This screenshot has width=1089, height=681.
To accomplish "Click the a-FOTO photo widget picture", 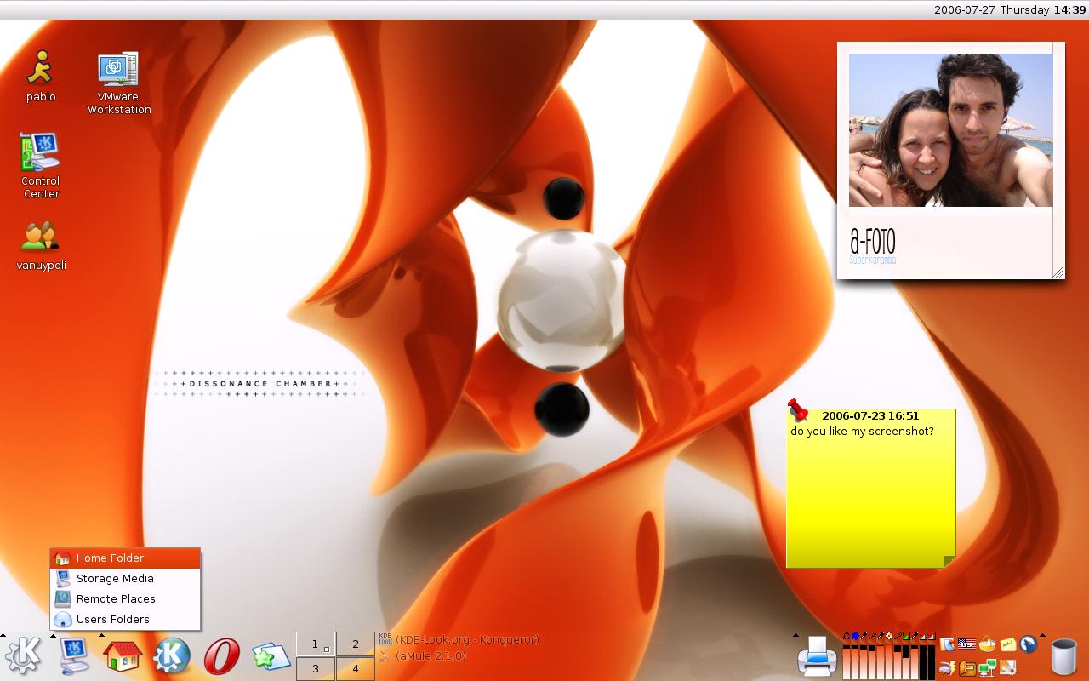I will 950,130.
